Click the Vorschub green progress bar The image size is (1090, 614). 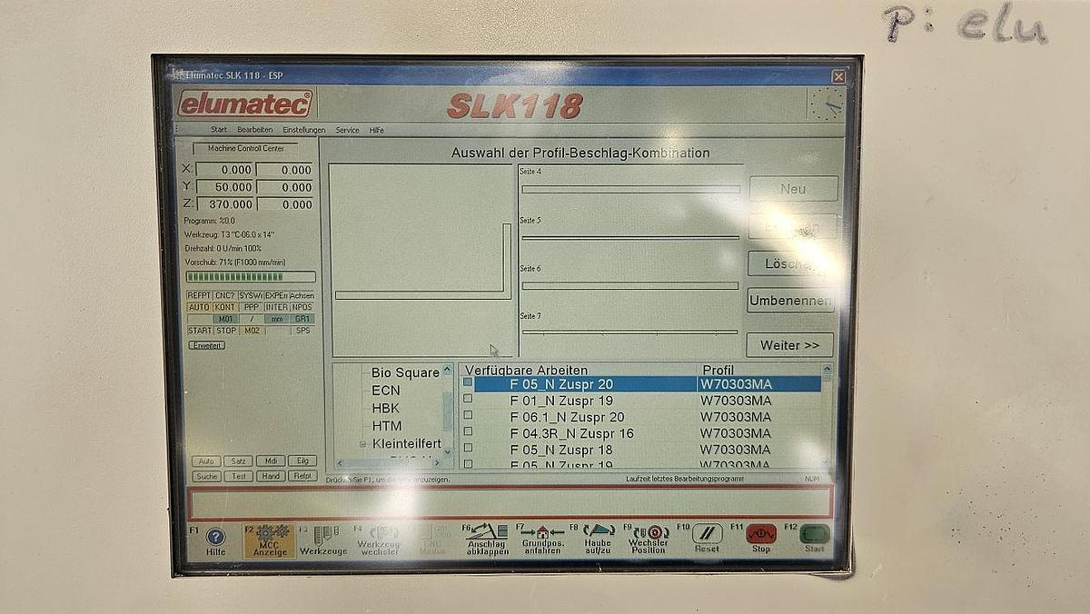click(251, 277)
